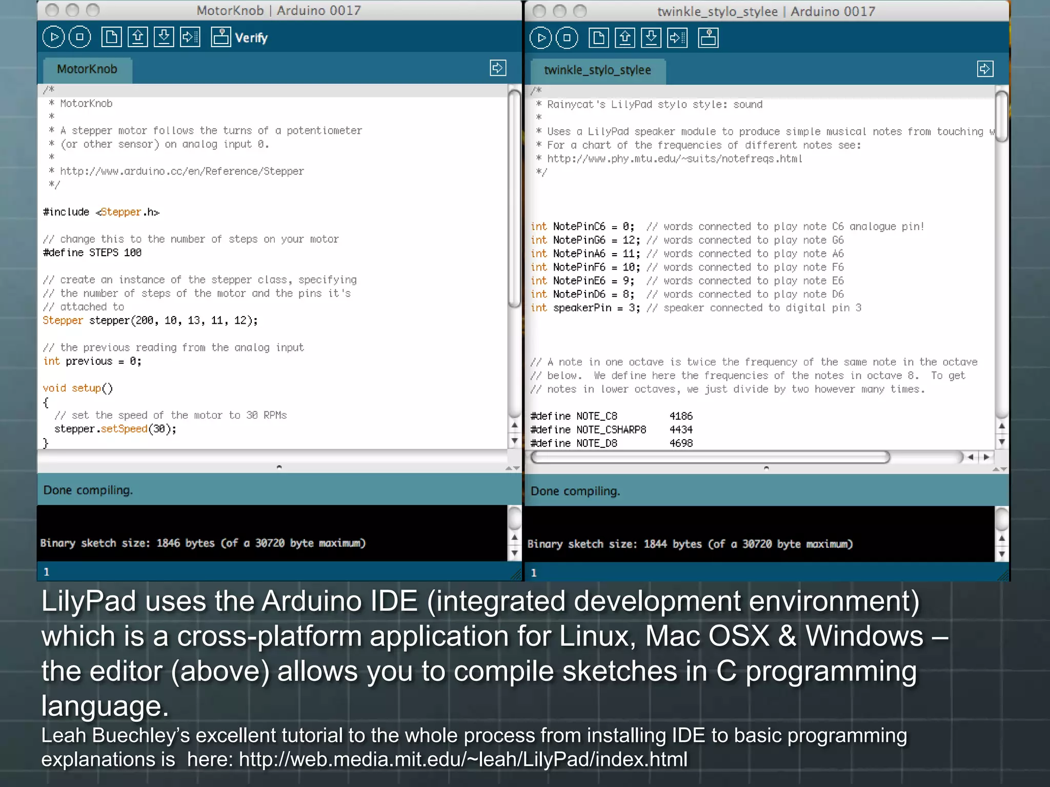1050x787 pixels.
Task: Click Stop icon in MotorKnob window
Action: tap(80, 37)
